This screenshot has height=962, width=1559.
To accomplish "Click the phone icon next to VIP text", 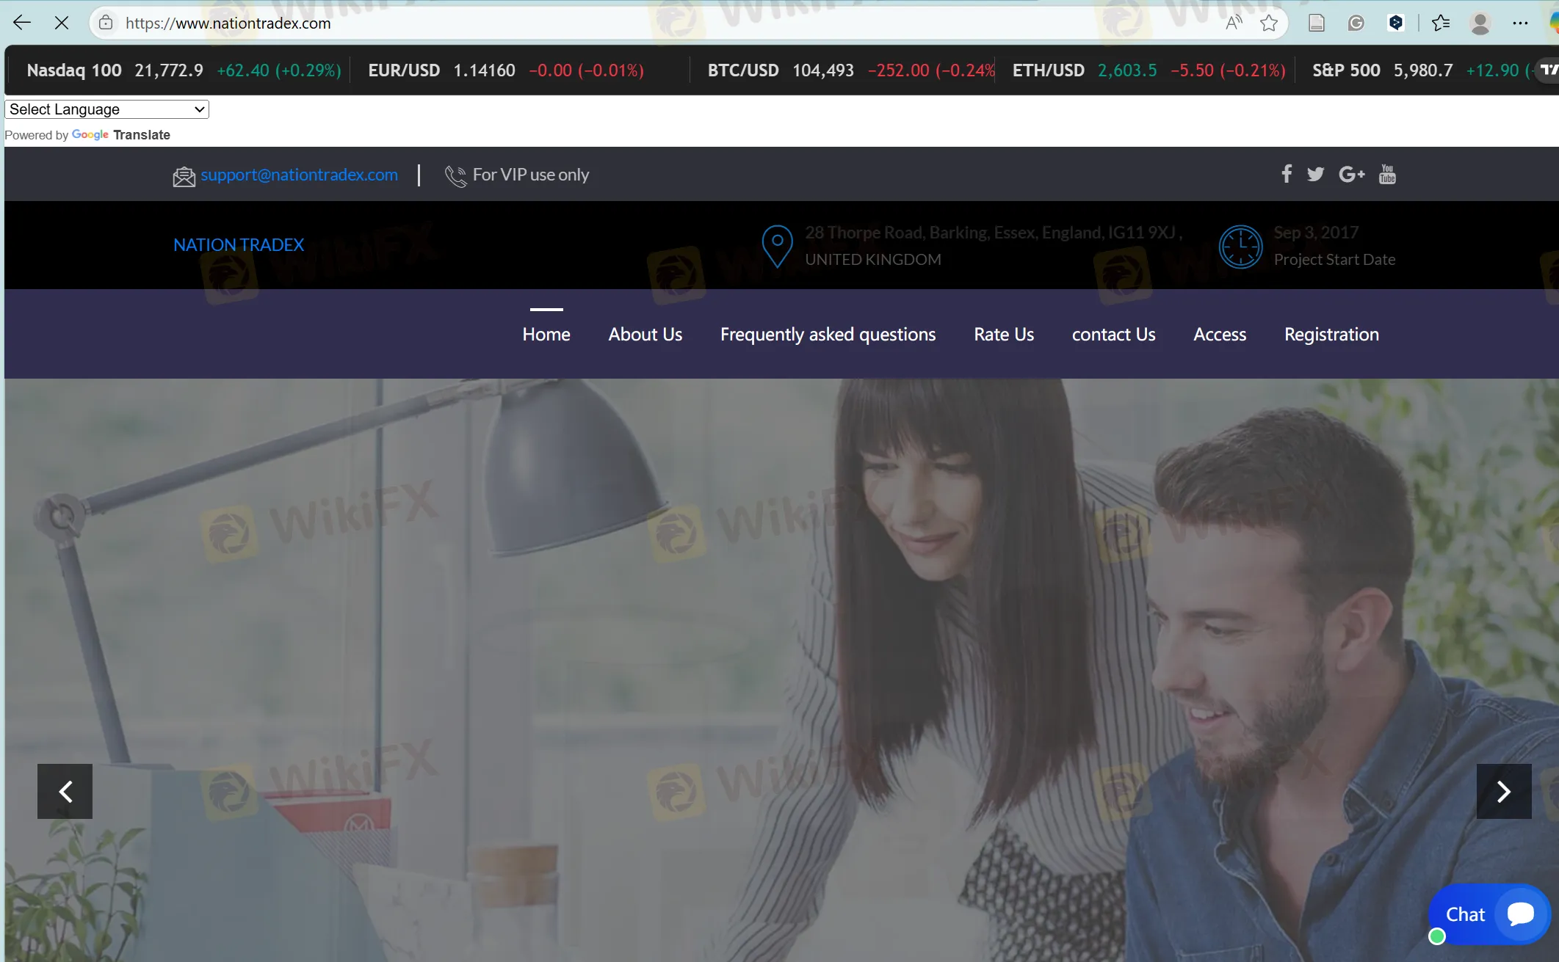I will 455,176.
